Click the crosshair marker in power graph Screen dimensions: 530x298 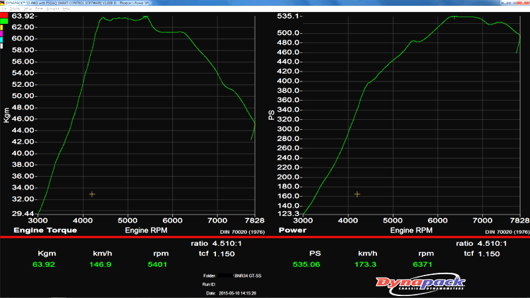357,194
